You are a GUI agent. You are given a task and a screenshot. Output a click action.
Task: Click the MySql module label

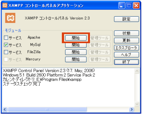coord(35,45)
